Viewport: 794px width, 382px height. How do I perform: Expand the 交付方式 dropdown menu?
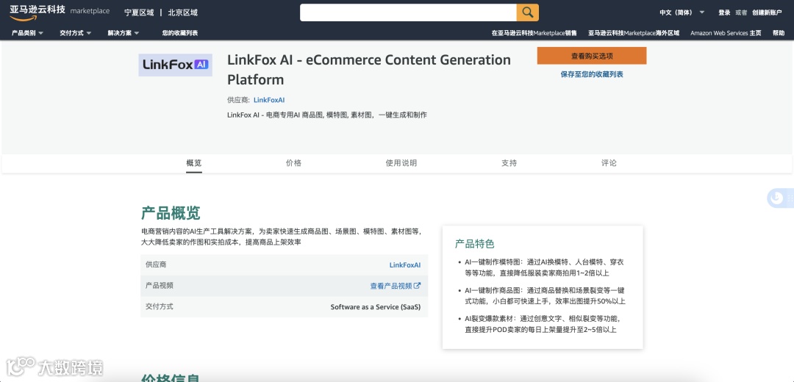[x=76, y=33]
